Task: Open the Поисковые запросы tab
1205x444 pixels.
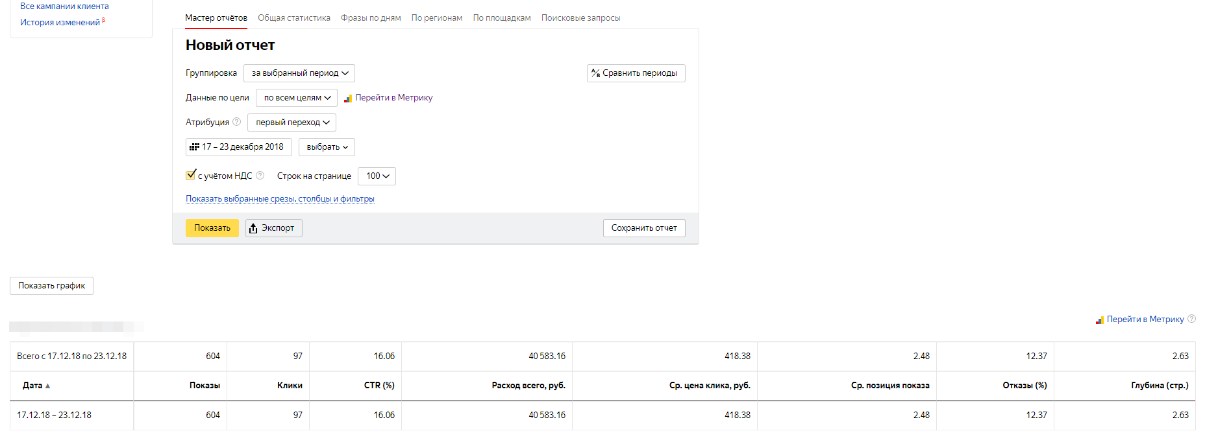Action: point(580,18)
